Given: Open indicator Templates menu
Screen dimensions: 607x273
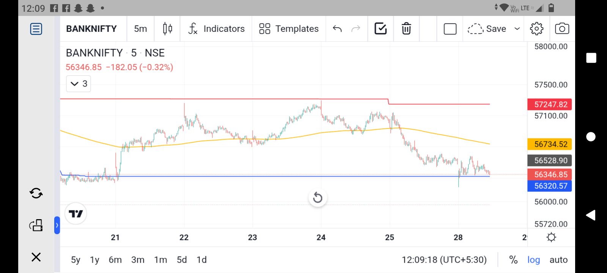Looking at the screenshot, I should click(x=289, y=29).
